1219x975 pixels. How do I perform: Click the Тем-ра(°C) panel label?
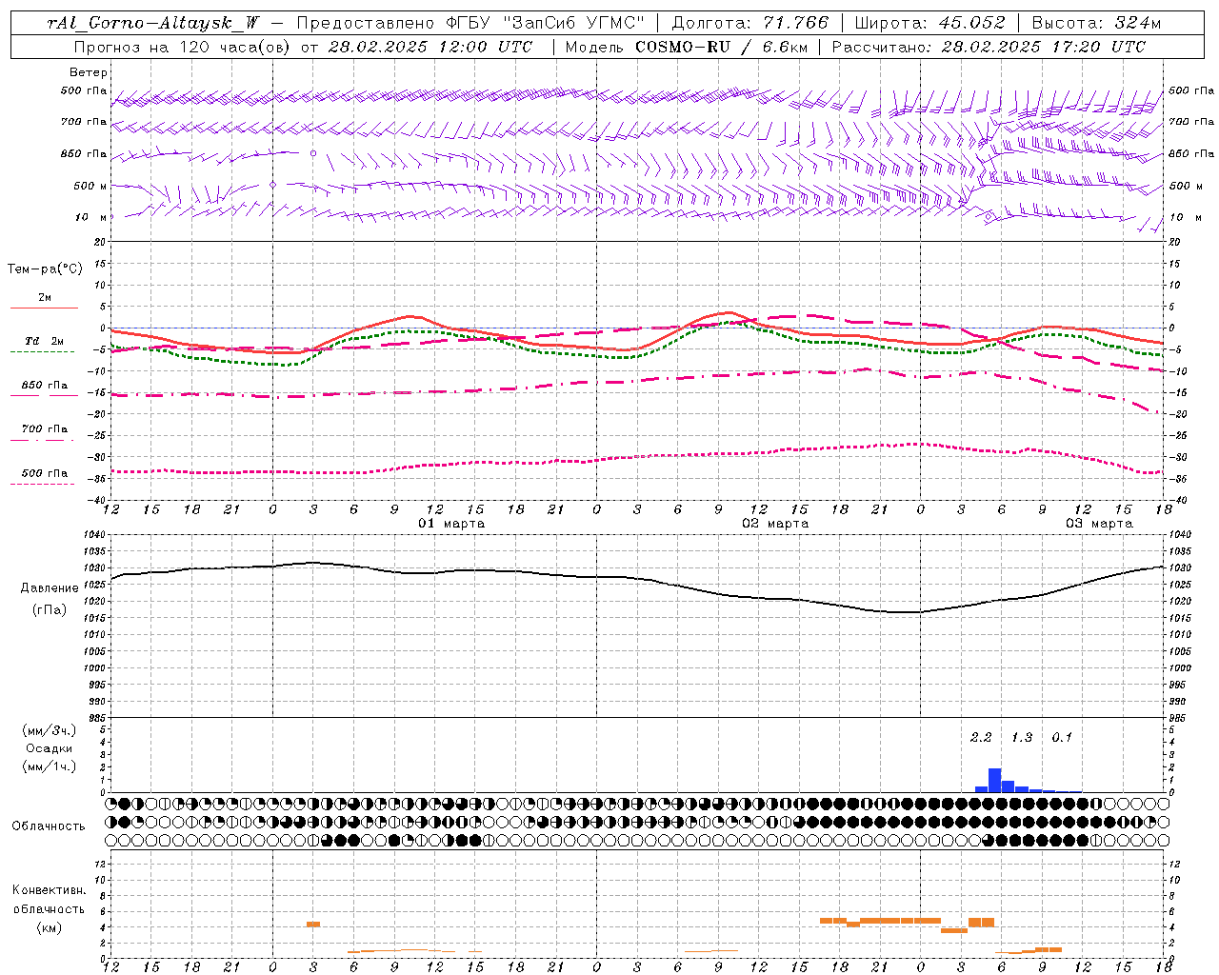45,269
